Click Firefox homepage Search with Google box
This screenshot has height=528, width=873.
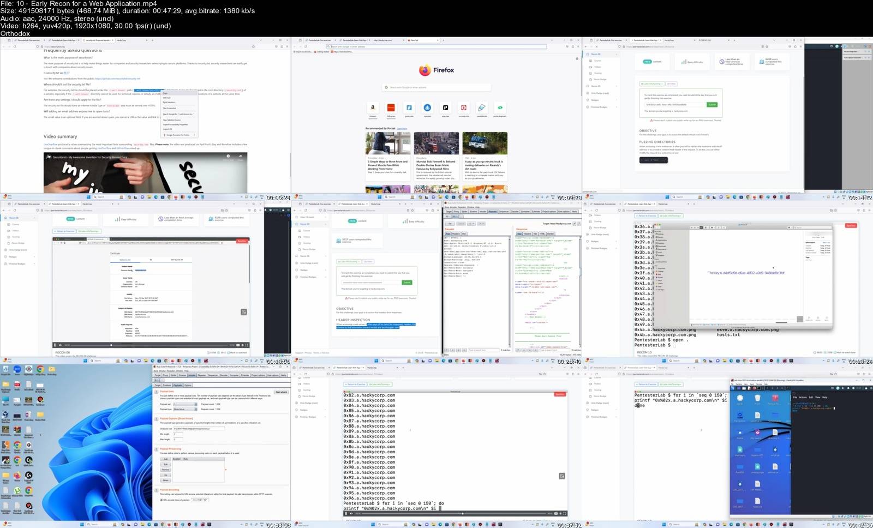(x=436, y=87)
